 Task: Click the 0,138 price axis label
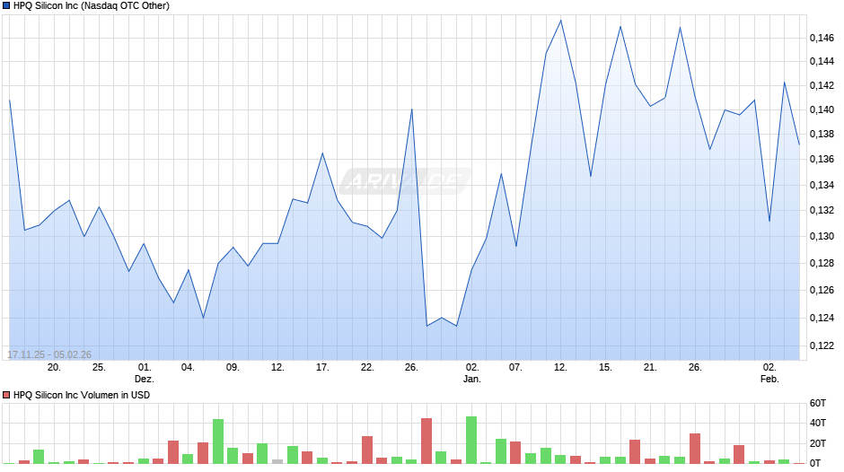click(822, 134)
